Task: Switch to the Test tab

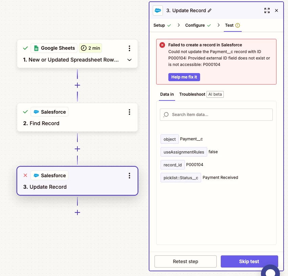Action: tap(233, 25)
